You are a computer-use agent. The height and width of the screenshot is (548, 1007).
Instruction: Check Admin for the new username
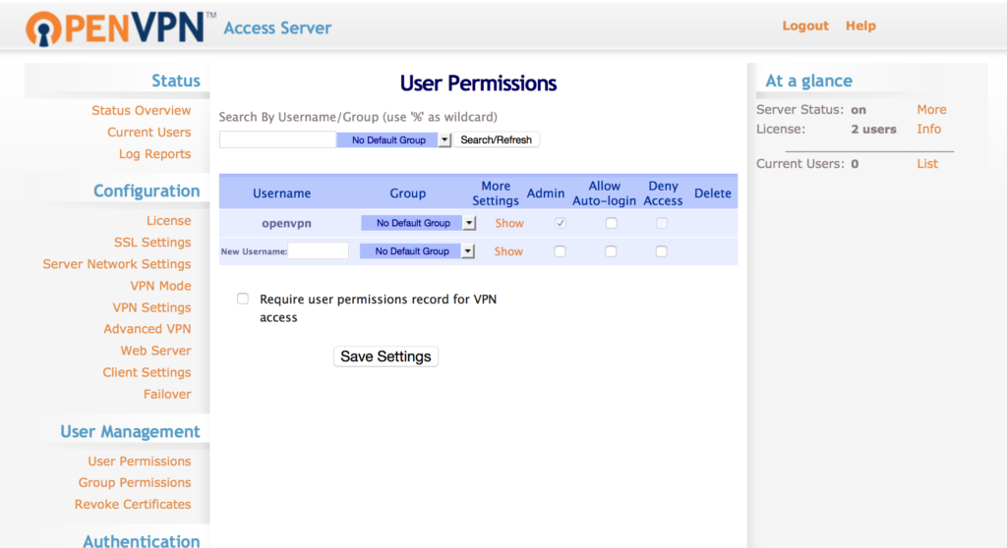click(x=560, y=251)
